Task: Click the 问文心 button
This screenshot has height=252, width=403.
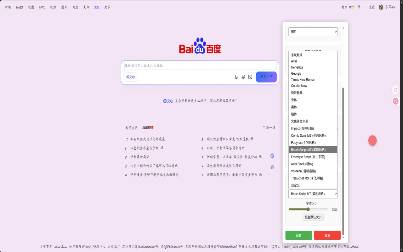Action: 131,77
